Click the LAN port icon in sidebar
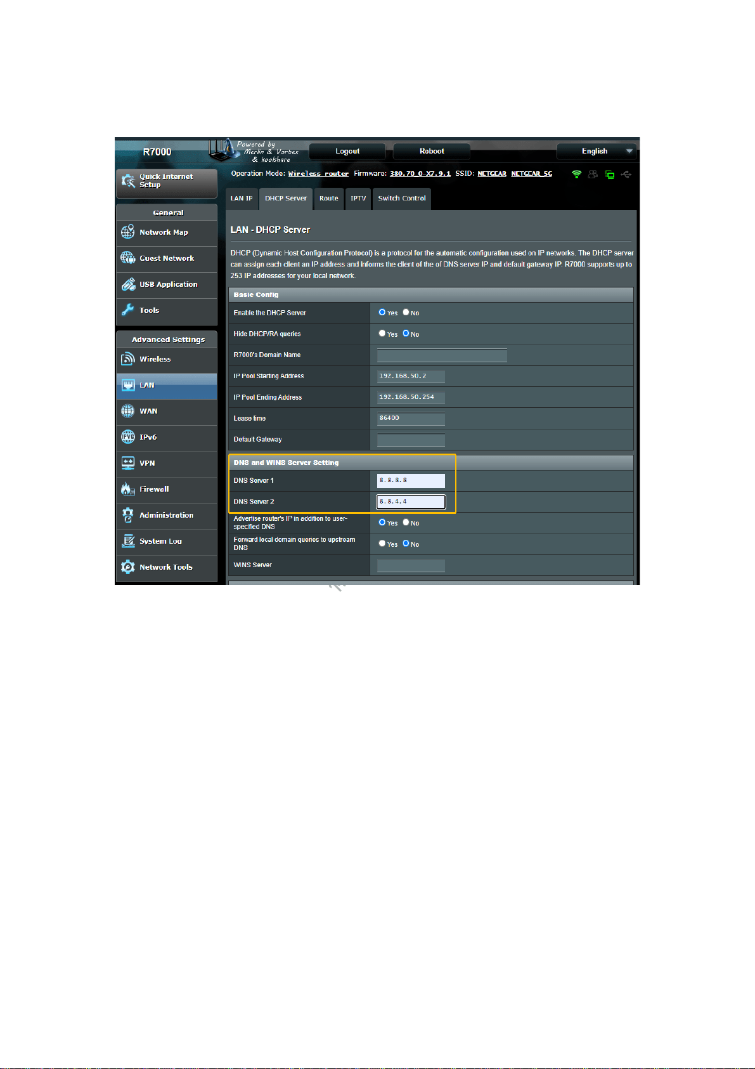The width and height of the screenshot is (755, 1069). [127, 385]
